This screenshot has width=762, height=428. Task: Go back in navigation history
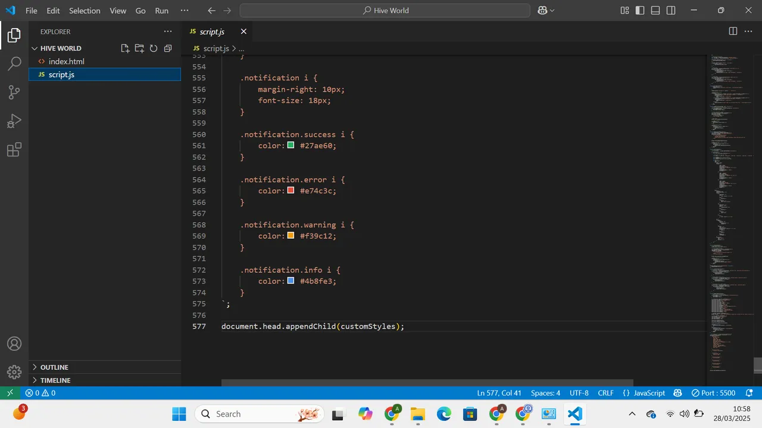[212, 11]
